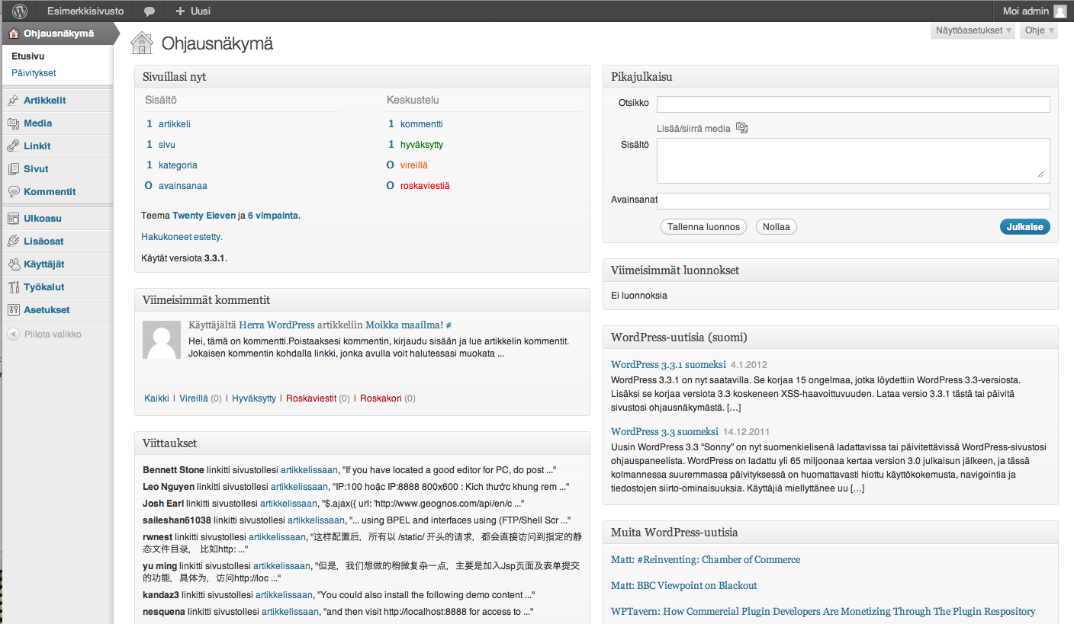Click the commenter avatar thumbnail

pyautogui.click(x=162, y=339)
